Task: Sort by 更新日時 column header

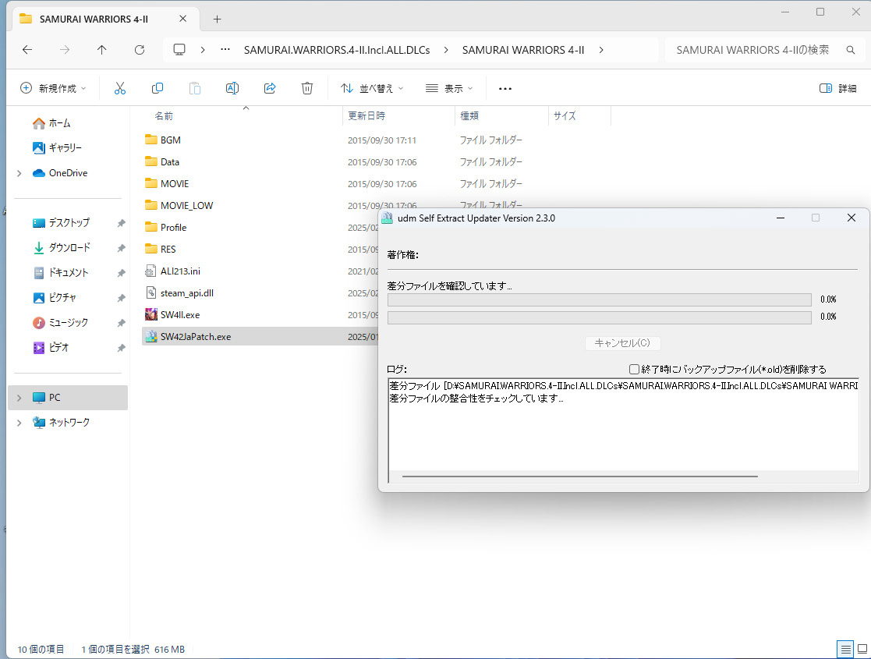Action: [x=366, y=116]
